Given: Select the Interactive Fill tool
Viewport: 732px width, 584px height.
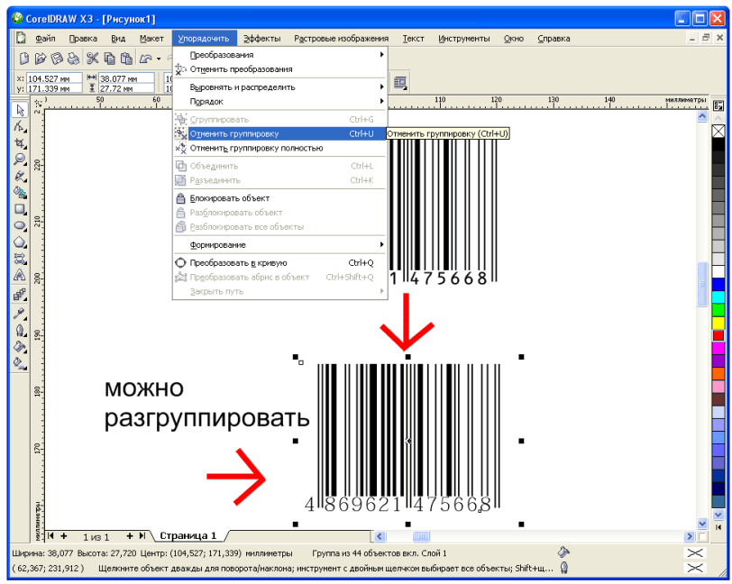Looking at the screenshot, I should (20, 363).
